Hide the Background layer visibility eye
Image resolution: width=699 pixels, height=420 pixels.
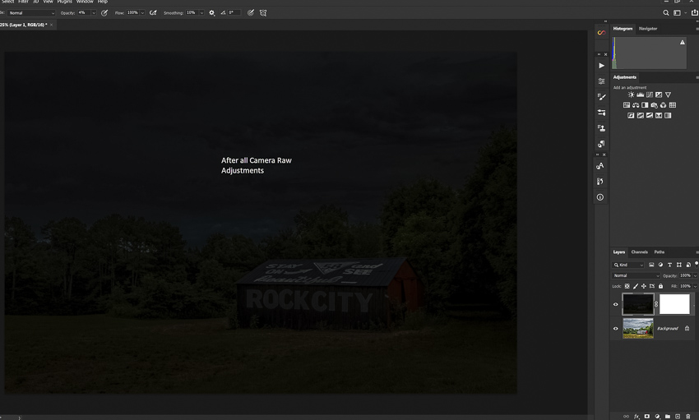pos(616,328)
